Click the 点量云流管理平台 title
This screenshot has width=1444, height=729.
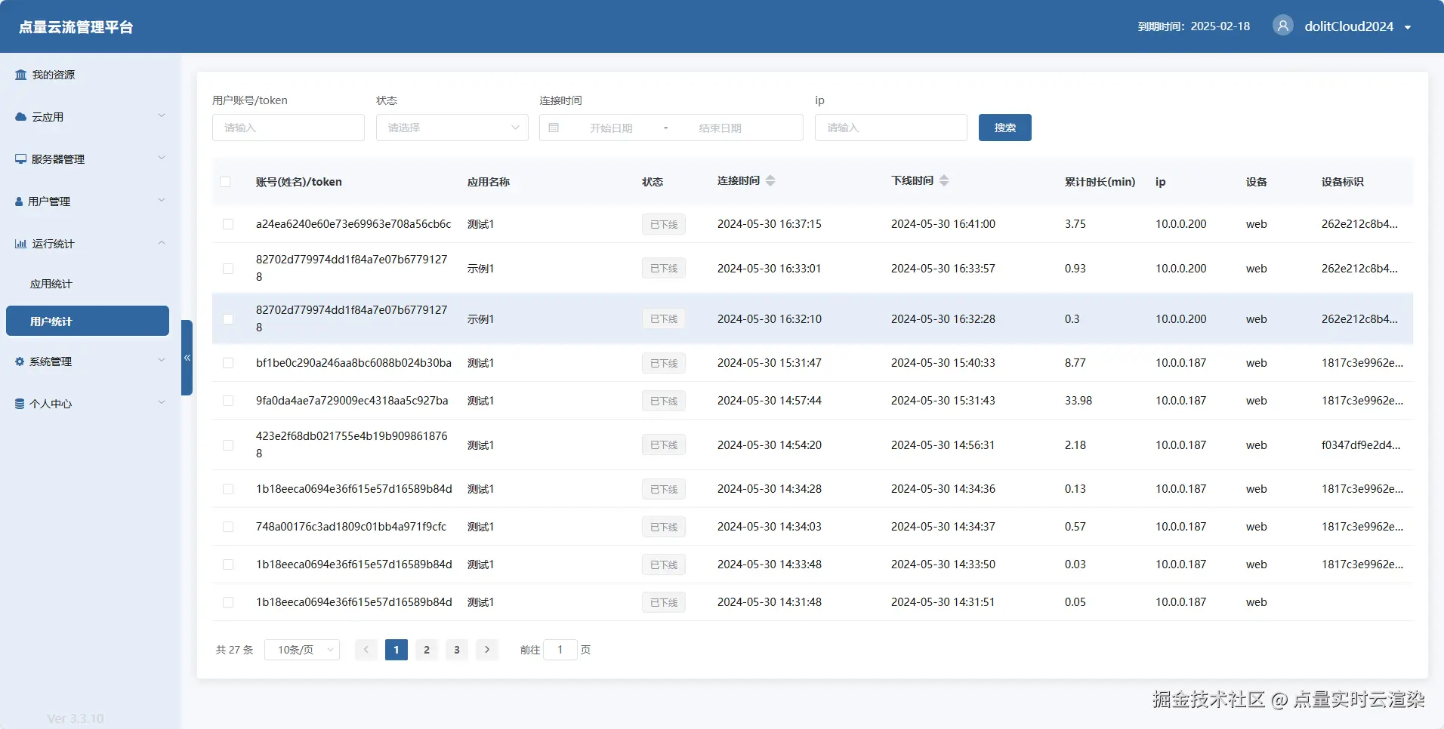point(76,27)
